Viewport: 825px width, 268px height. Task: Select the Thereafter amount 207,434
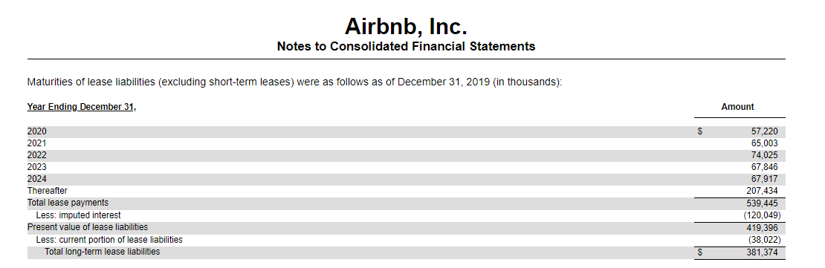[762, 191]
